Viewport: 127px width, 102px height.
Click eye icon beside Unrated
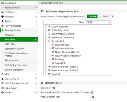pos(49,74)
